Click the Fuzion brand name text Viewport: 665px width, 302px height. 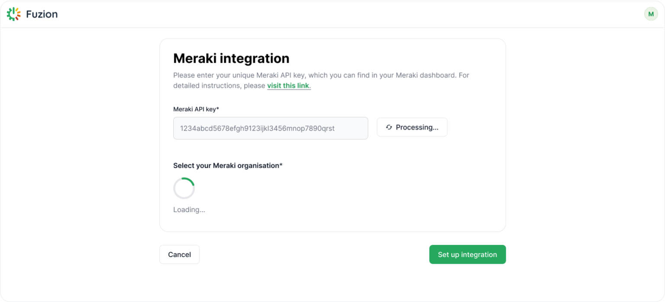[x=42, y=14]
